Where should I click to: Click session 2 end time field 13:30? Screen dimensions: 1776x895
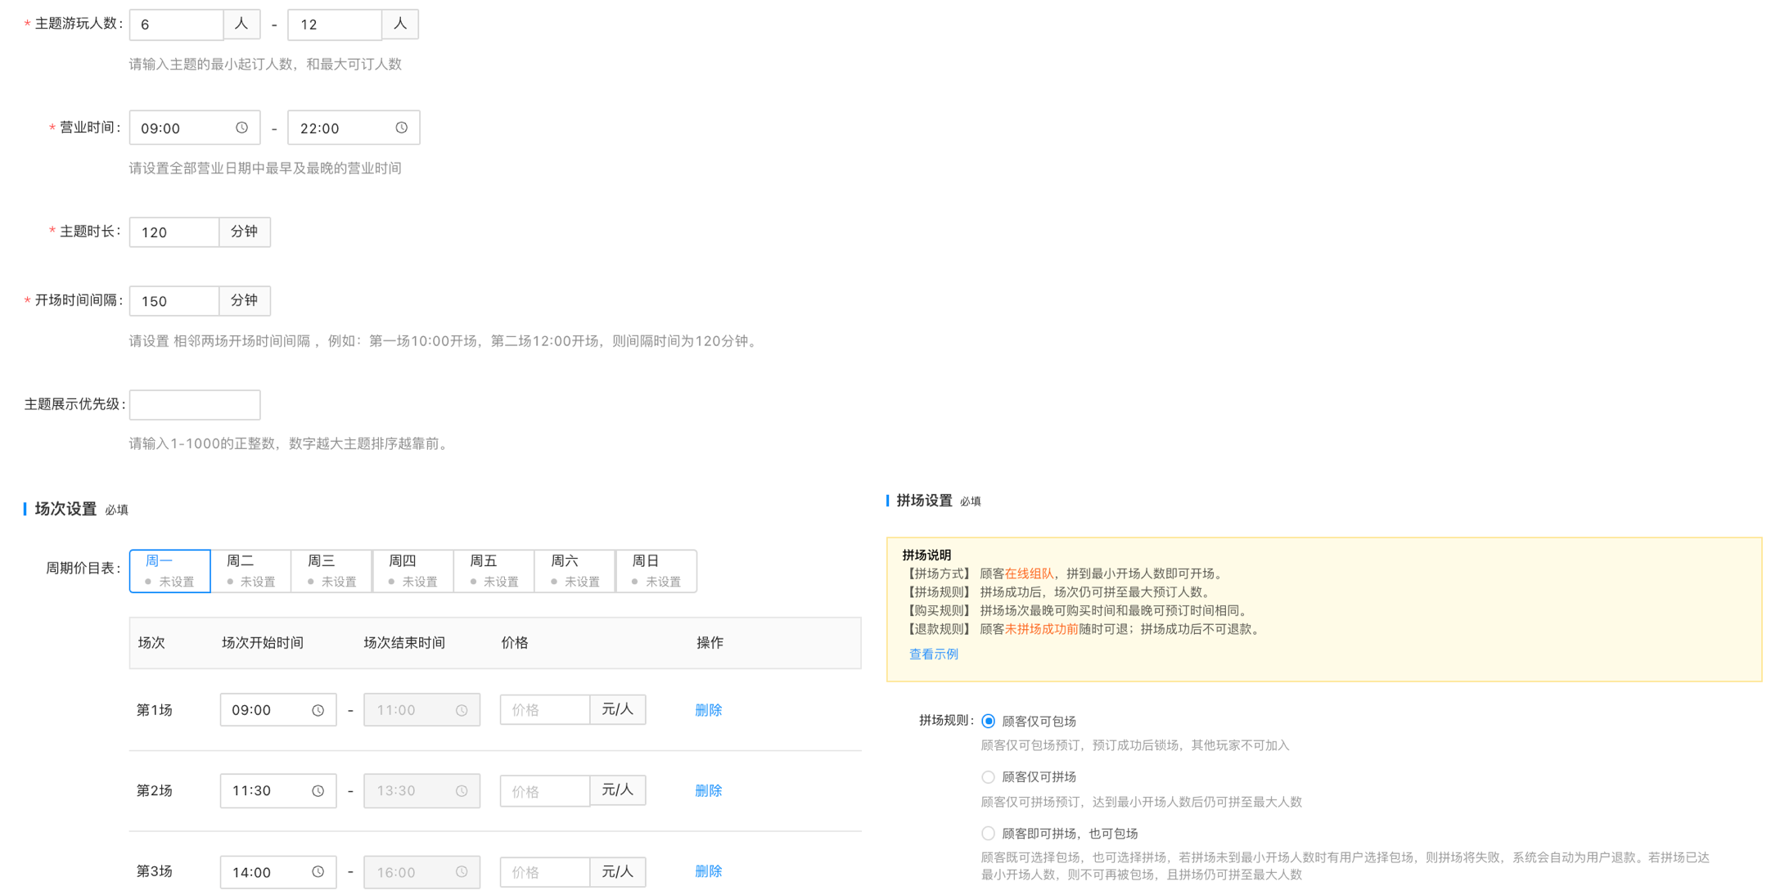coord(421,791)
